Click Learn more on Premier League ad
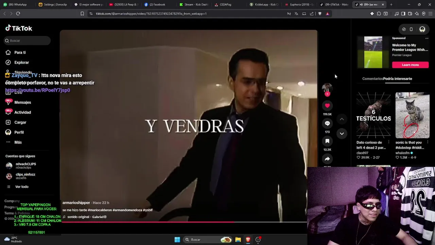Screen dimensions: 435x245 (410, 65)
